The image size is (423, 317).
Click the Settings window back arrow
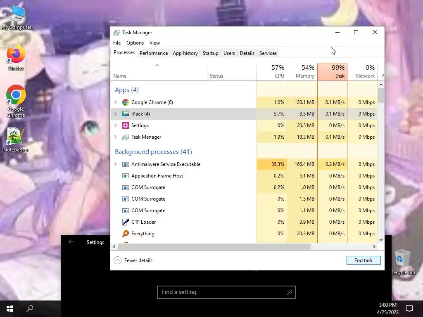click(x=71, y=242)
